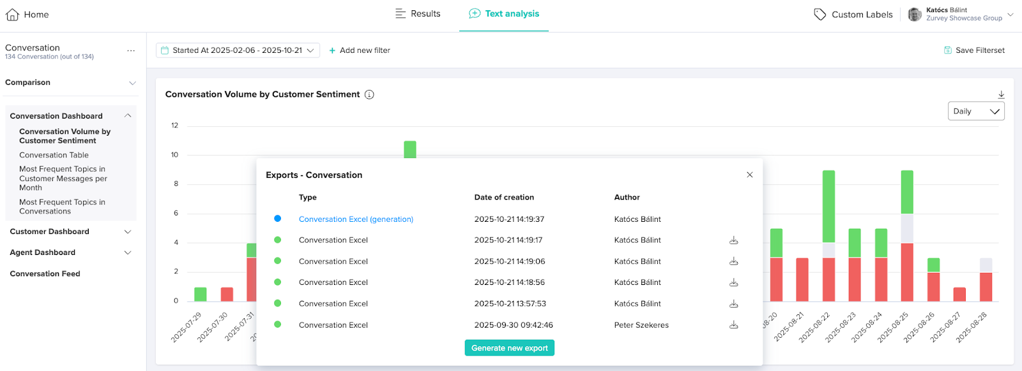Click Add new filter
Screen dimensions: 1022x371
(x=359, y=50)
